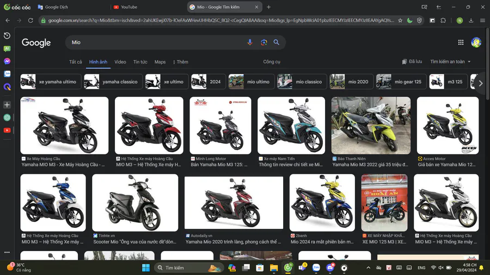Image resolution: width=490 pixels, height=275 pixels.
Task: Open the Autodaily.vn Mio 2020 result
Action: click(x=234, y=203)
